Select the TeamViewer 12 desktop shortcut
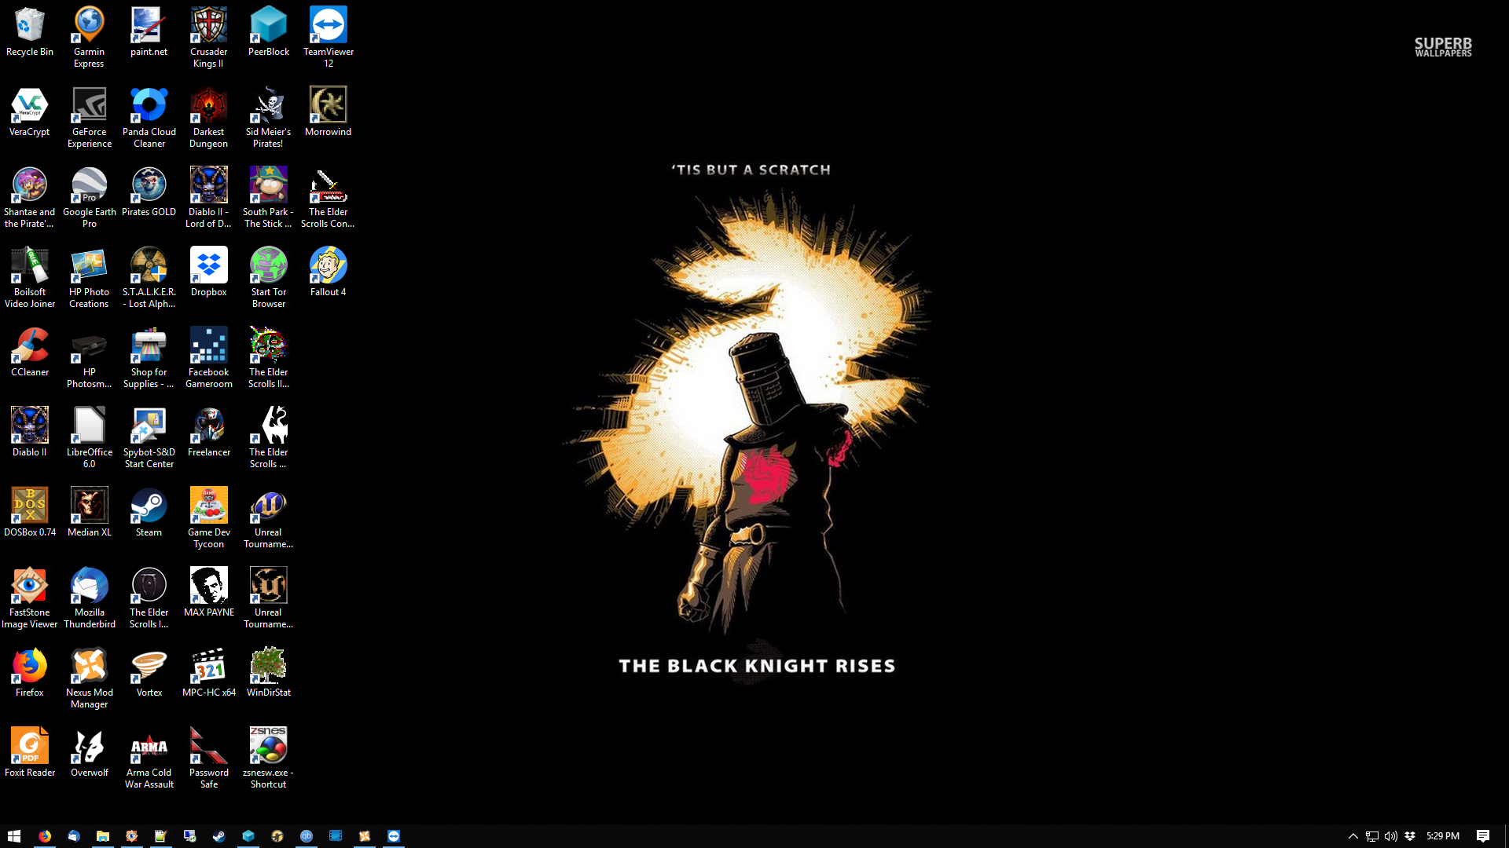 [329, 38]
